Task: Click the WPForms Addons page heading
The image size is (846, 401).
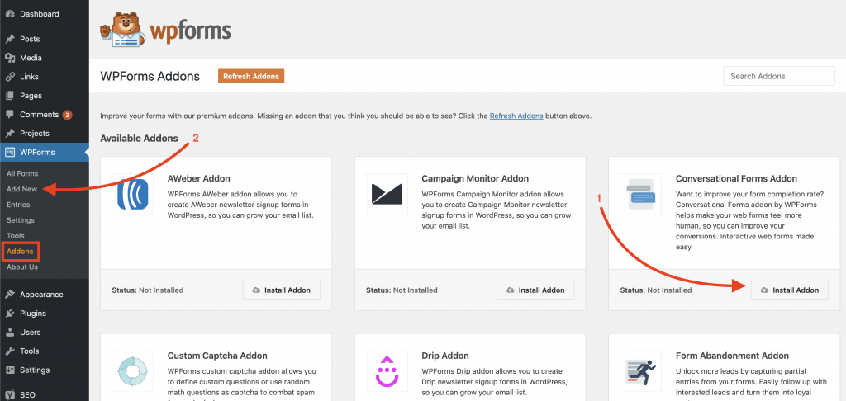Action: 150,76
